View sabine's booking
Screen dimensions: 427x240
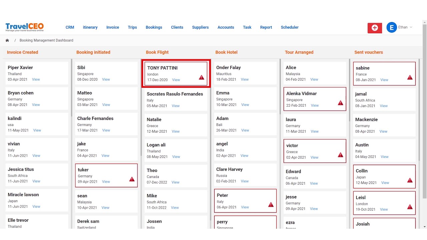384,80
